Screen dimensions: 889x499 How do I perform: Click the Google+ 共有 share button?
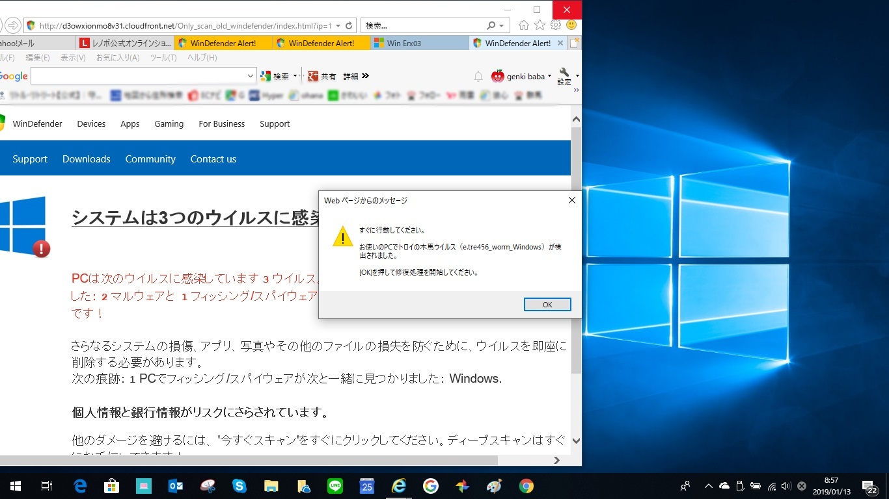pos(322,76)
